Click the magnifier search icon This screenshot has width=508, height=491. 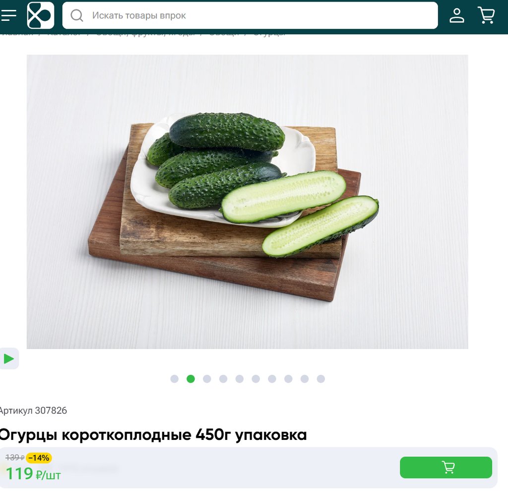pos(77,15)
